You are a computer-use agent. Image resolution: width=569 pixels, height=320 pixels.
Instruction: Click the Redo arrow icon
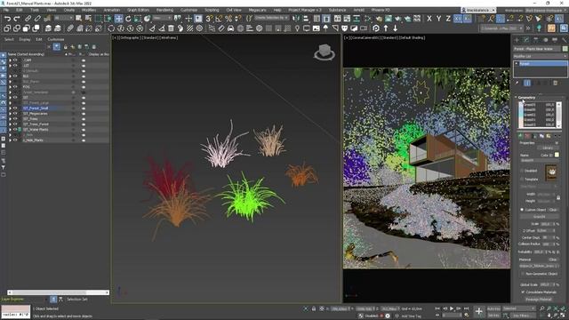pos(17,19)
